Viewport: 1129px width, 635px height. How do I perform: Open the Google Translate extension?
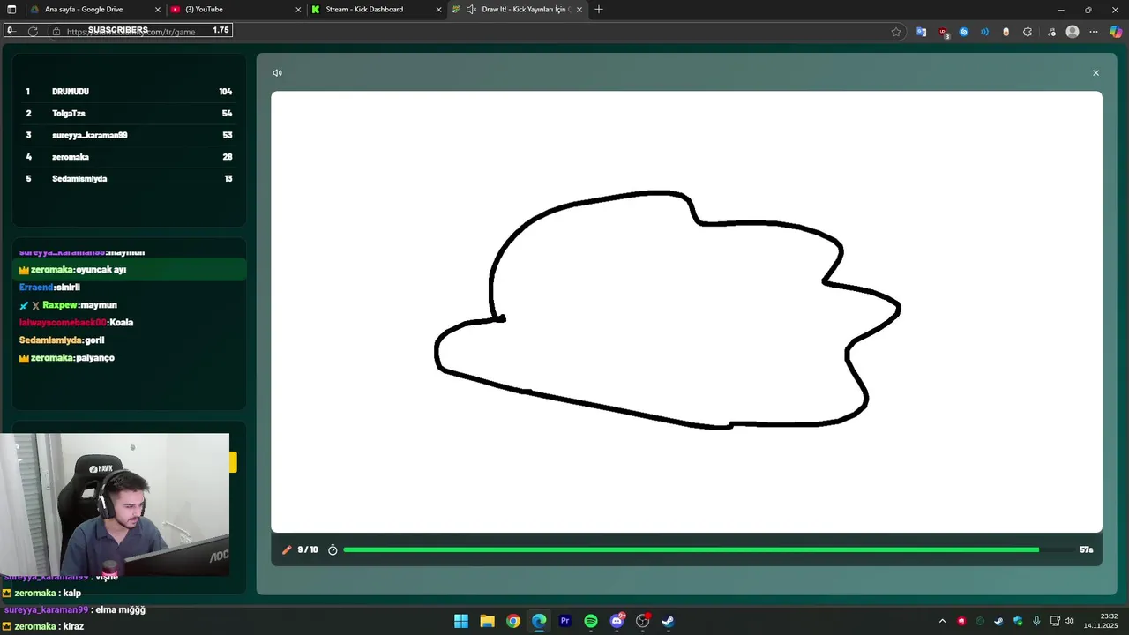pos(922,32)
